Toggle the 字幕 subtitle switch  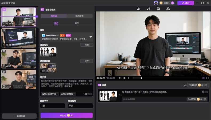(99, 85)
